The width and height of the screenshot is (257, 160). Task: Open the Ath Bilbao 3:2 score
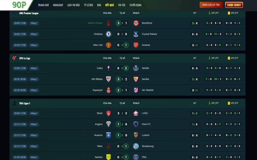[x=122, y=79]
